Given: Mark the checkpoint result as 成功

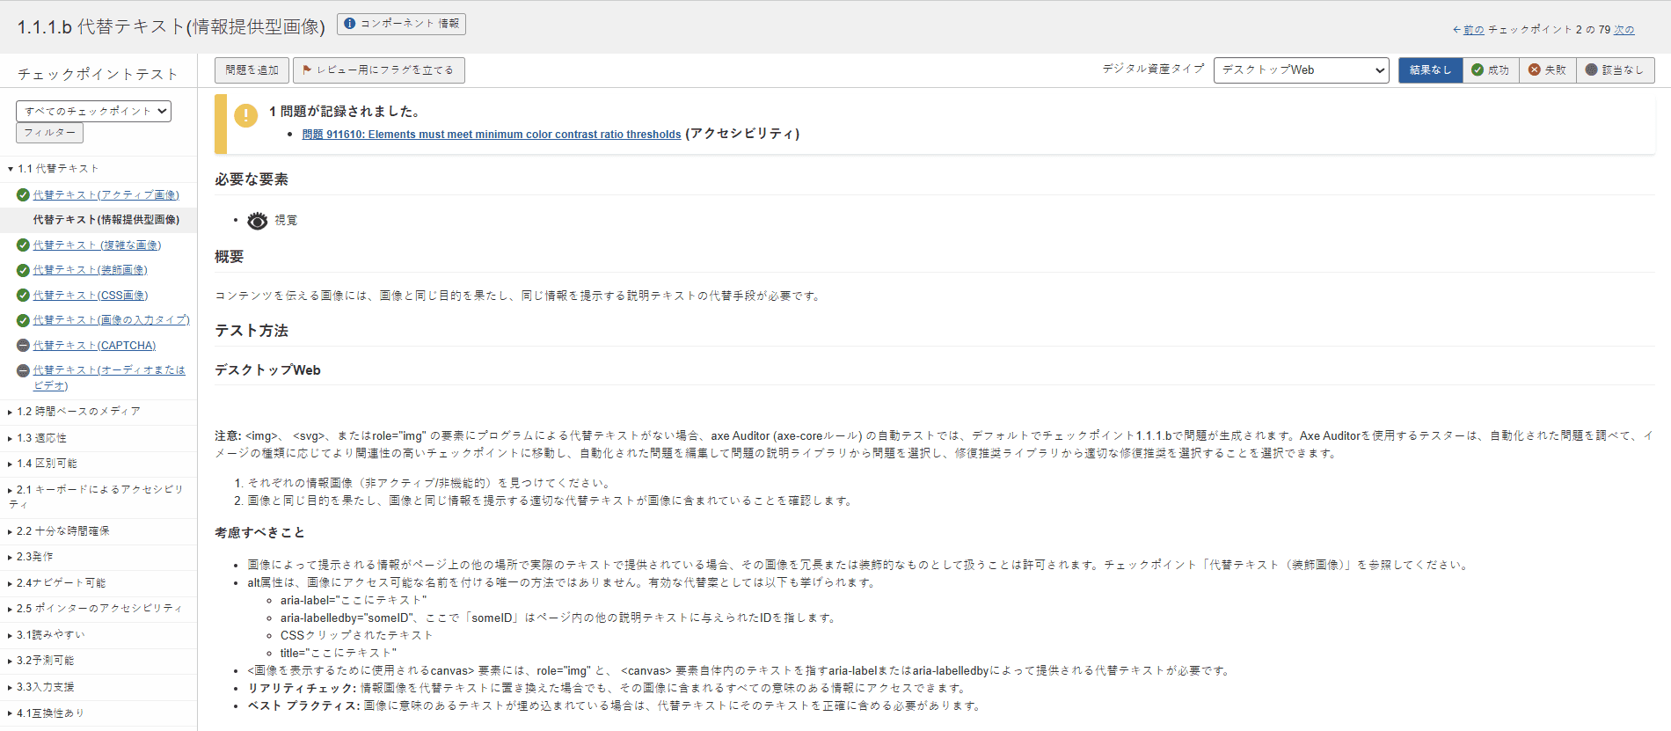Looking at the screenshot, I should click(1491, 70).
